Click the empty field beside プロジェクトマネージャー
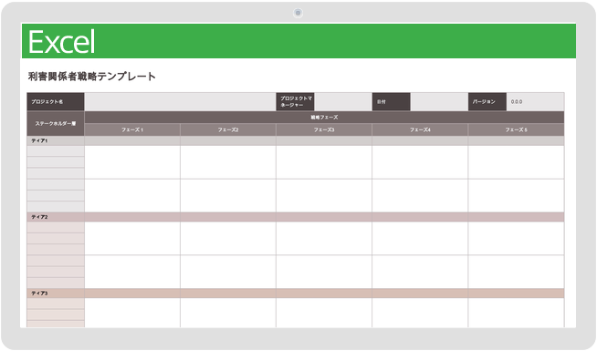The width and height of the screenshot is (597, 351). [343, 102]
